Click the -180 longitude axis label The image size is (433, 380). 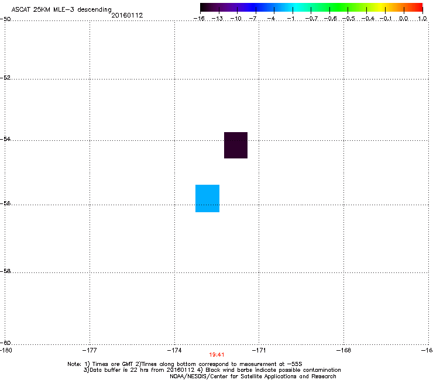6,350
